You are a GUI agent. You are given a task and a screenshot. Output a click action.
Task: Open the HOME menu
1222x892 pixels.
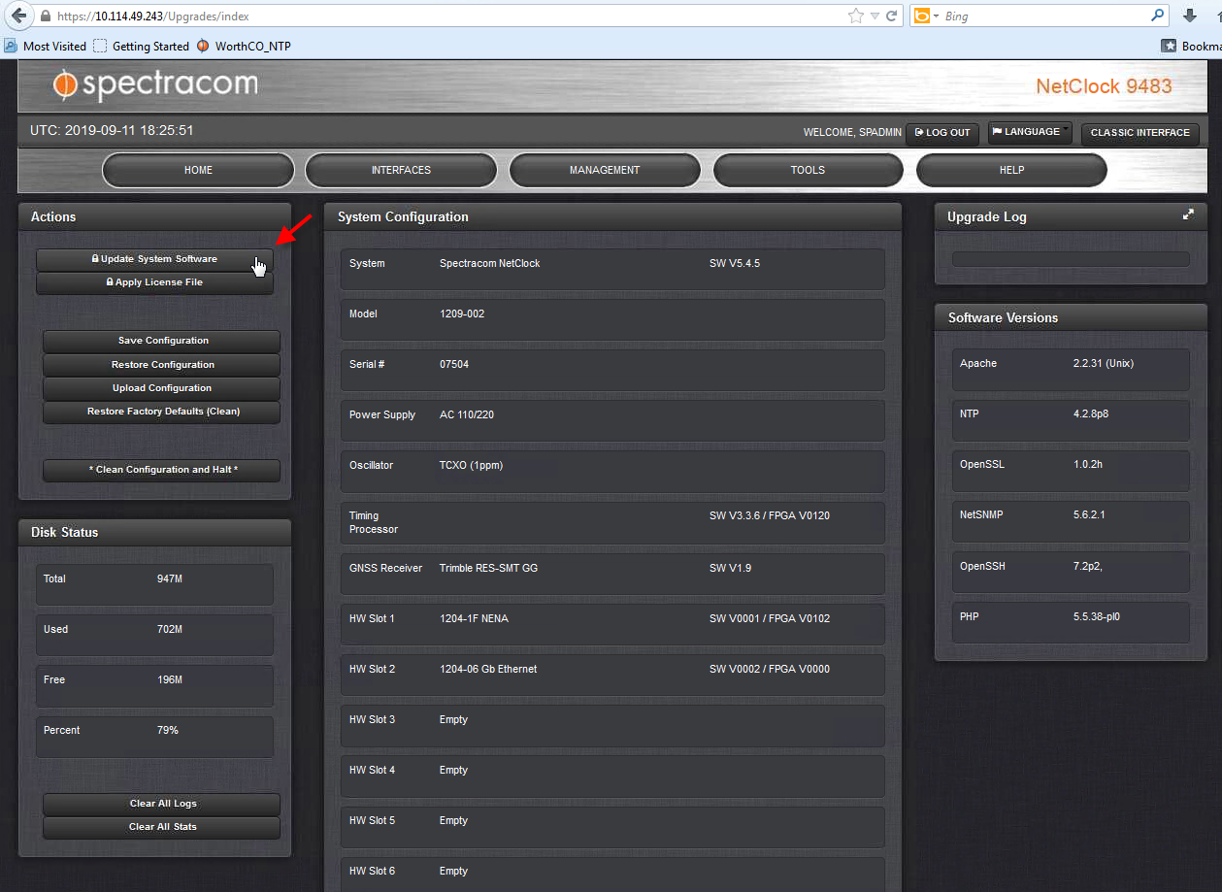tap(198, 170)
